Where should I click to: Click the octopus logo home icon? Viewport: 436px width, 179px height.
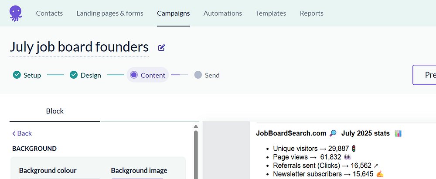[15, 13]
